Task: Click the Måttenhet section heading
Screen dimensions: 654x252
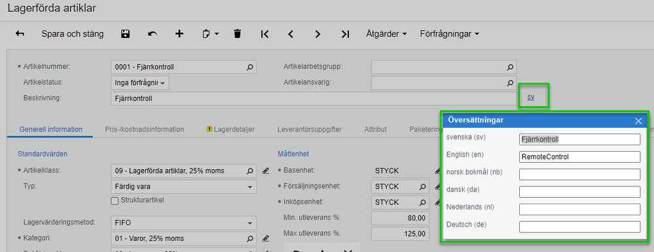Action: pyautogui.click(x=293, y=154)
